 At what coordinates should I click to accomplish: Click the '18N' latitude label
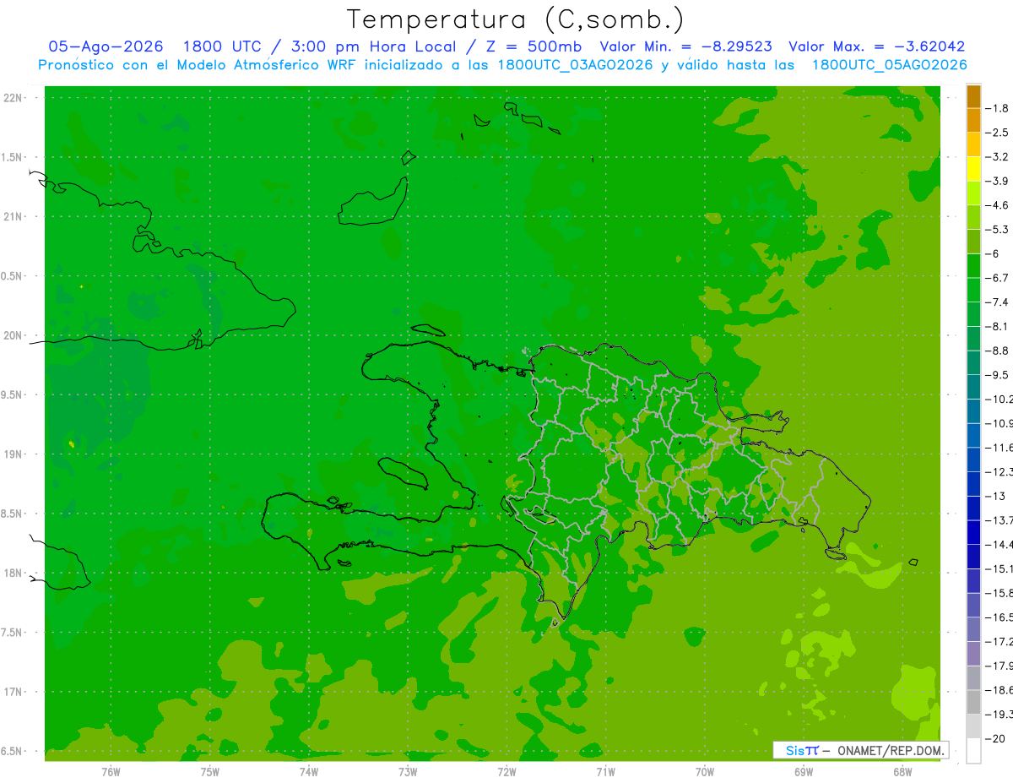(x=13, y=574)
